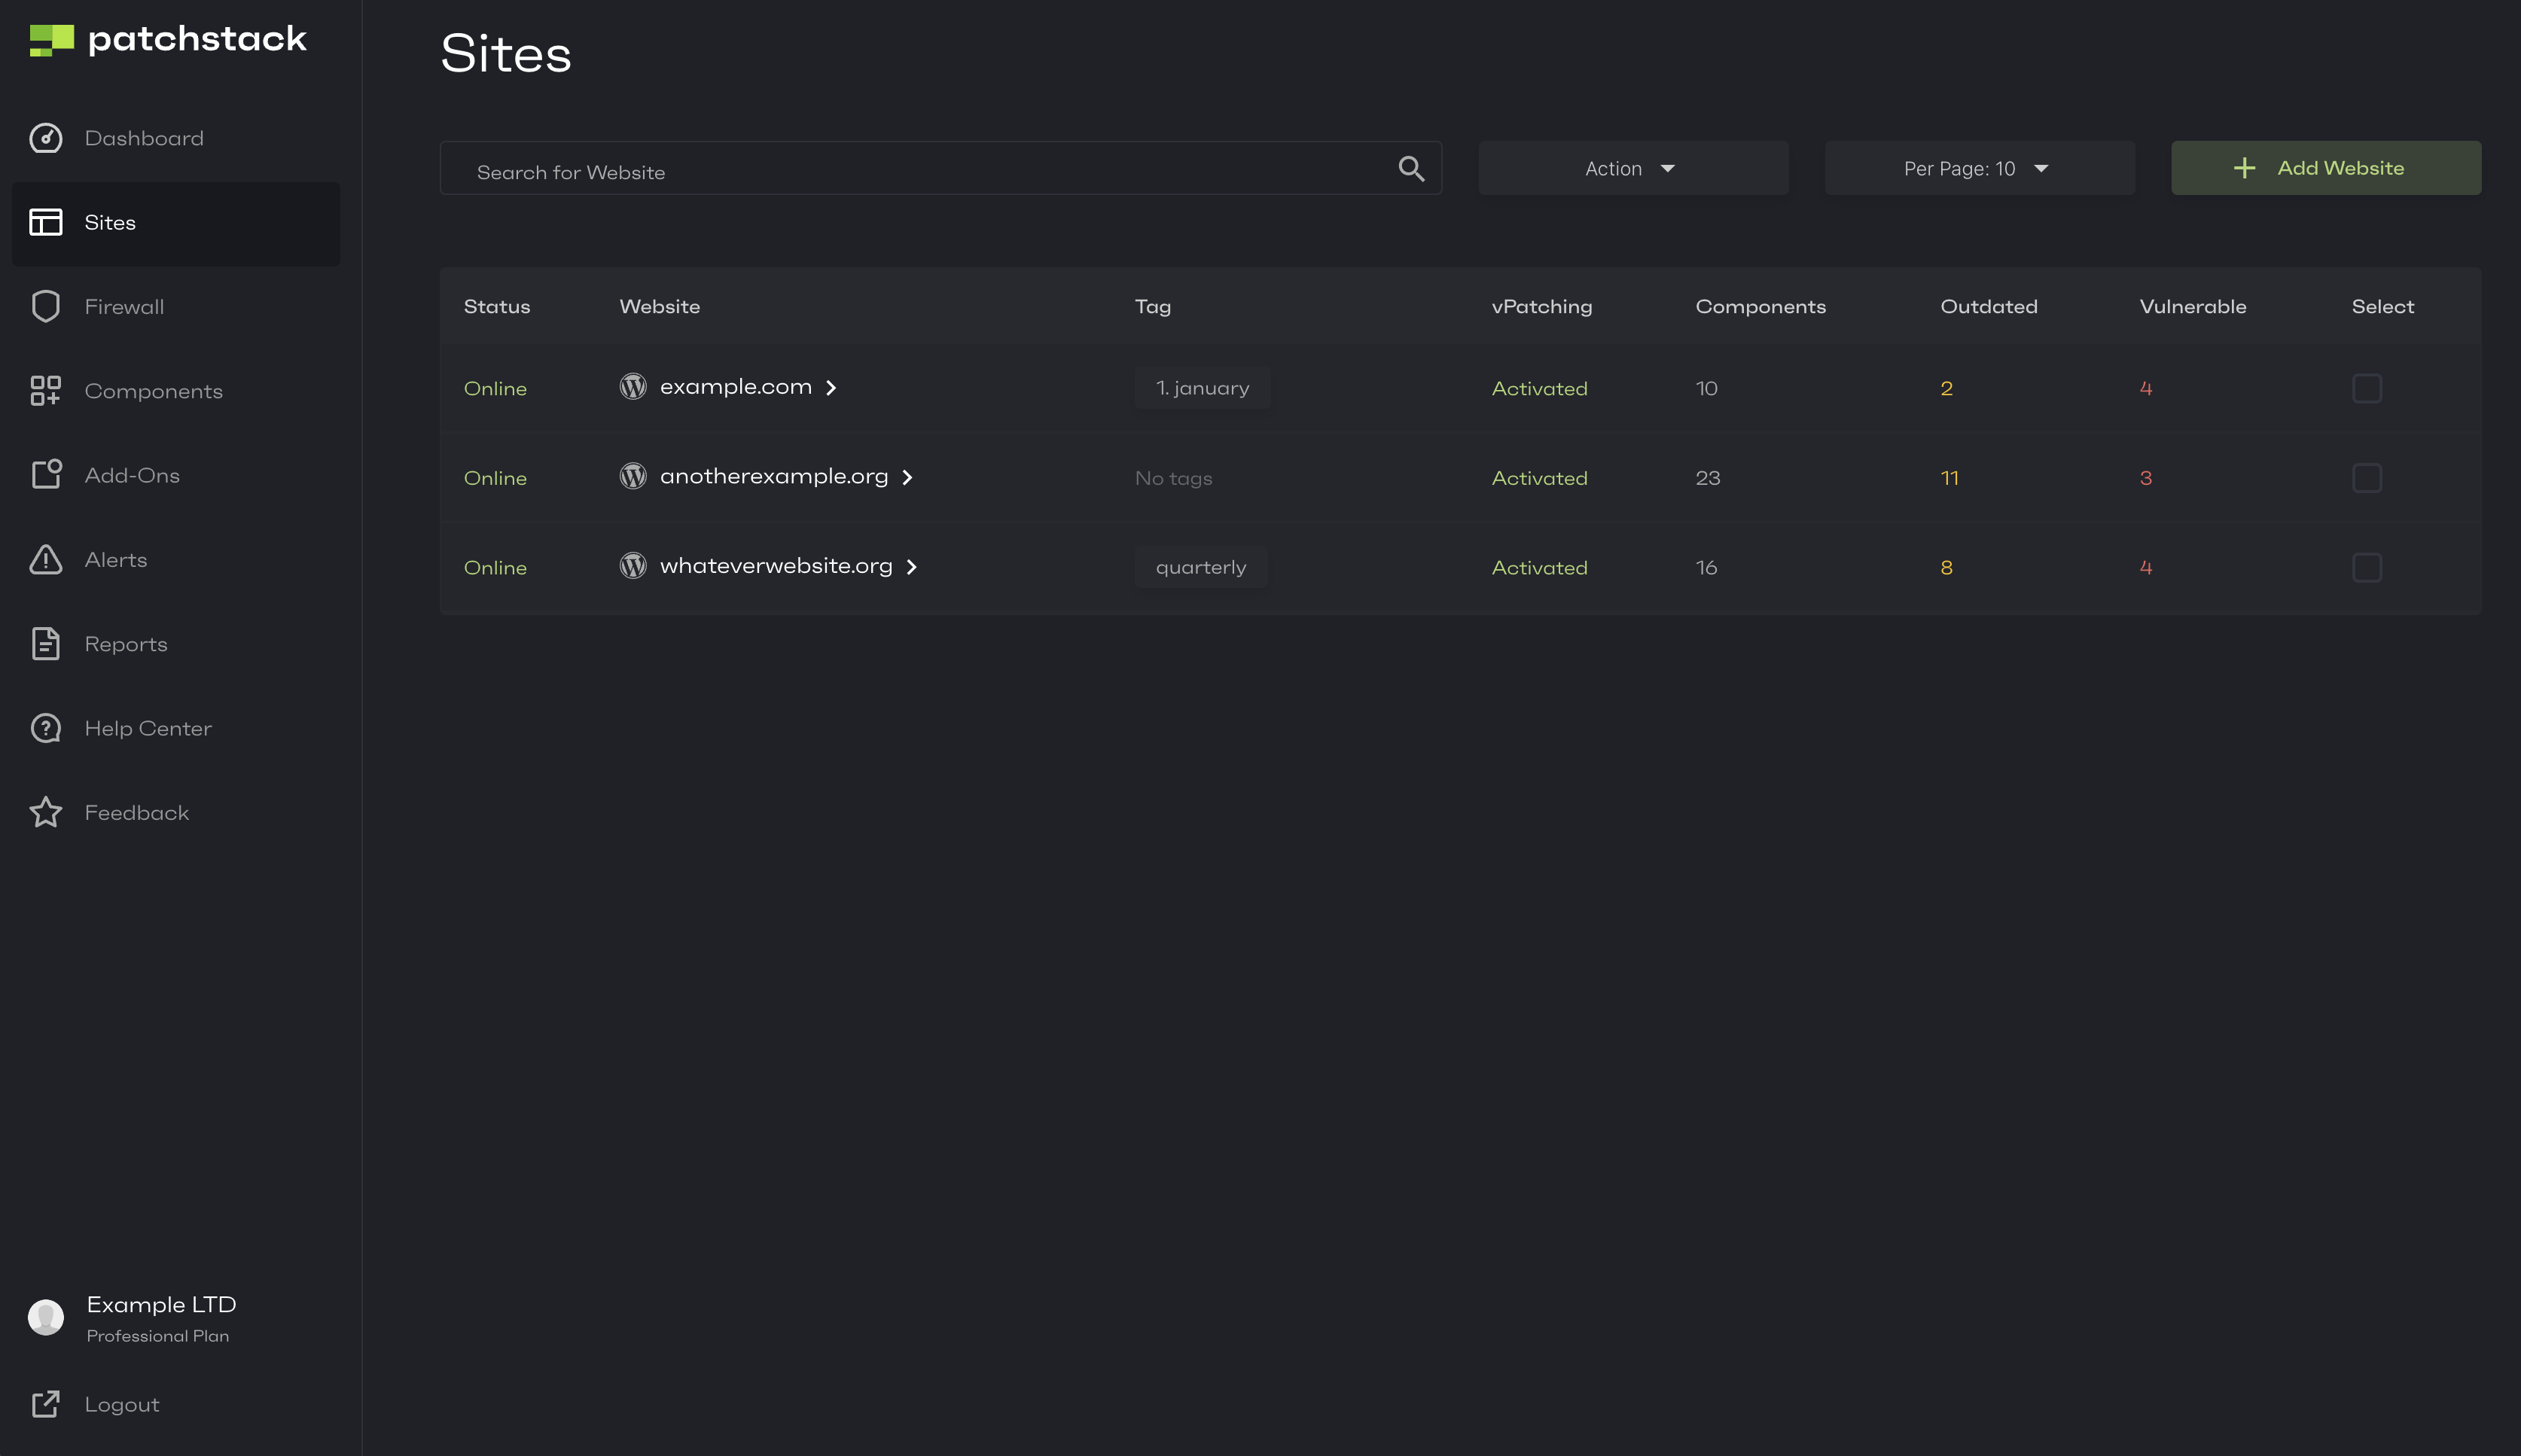Click the Components grid icon
Viewport: 2521px width, 1456px height.
45,391
